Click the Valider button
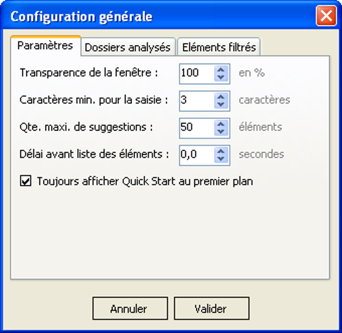The height and width of the screenshot is (333, 342). click(x=212, y=308)
